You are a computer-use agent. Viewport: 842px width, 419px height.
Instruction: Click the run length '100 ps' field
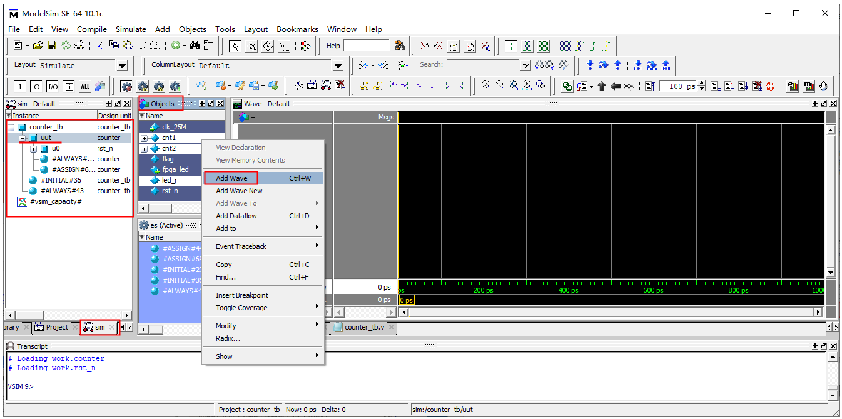coord(678,86)
